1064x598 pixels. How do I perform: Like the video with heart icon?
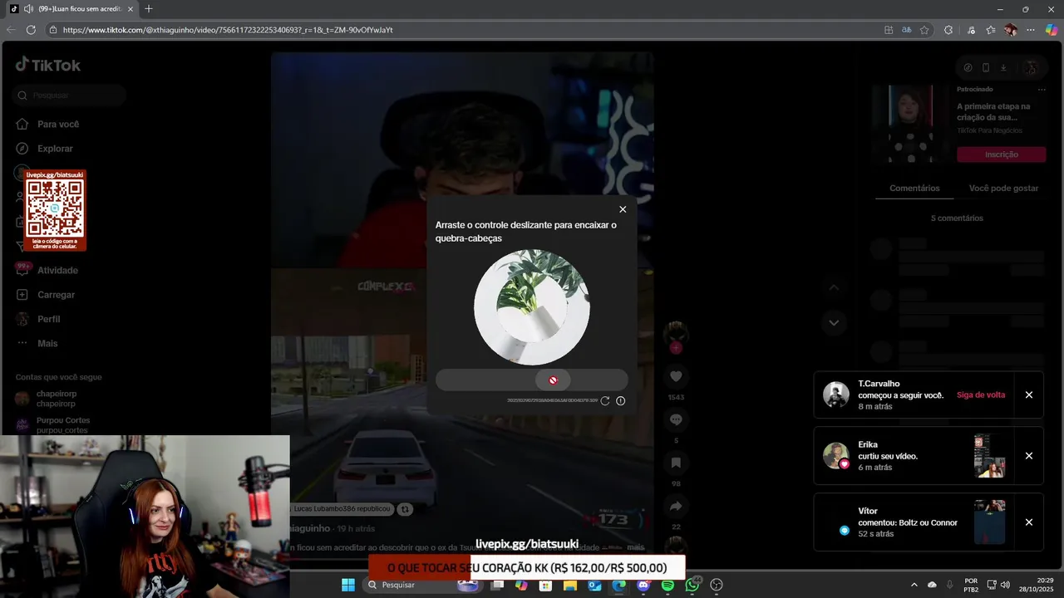(x=676, y=376)
